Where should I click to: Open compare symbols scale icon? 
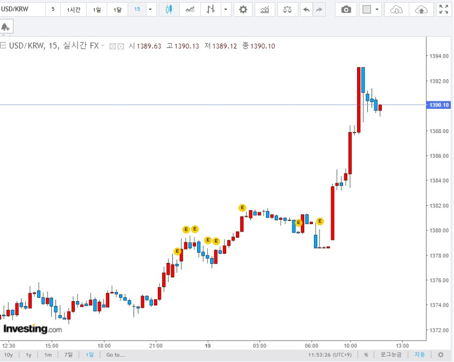(287, 10)
